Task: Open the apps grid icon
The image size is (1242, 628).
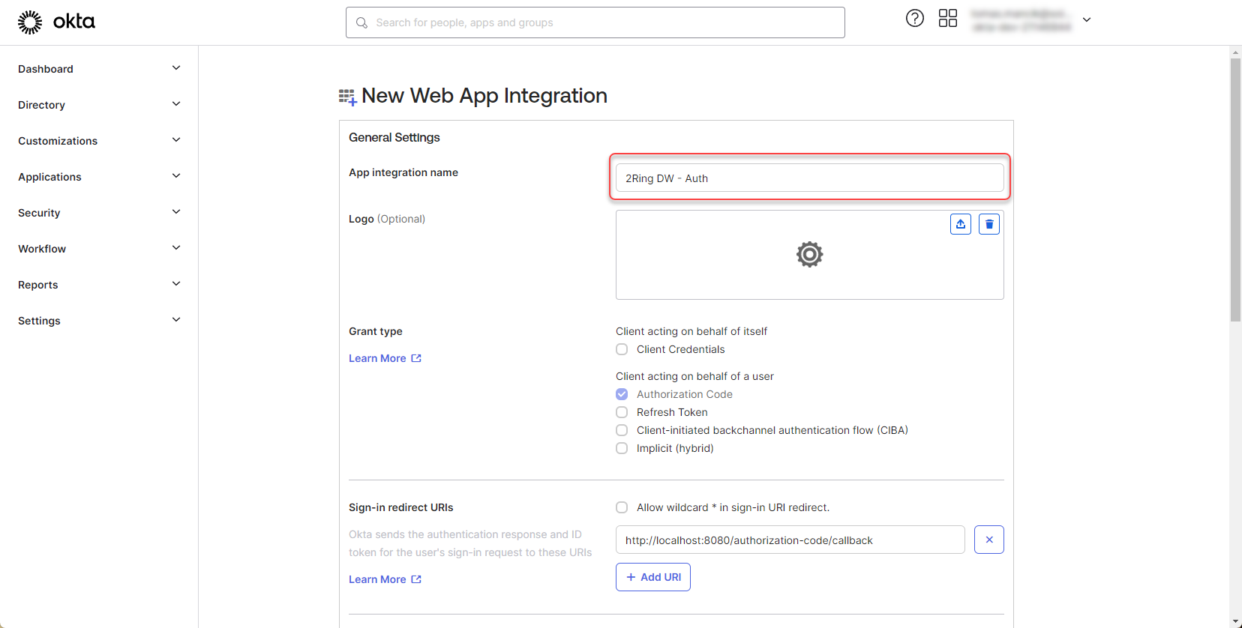Action: 947,19
